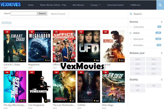Click HD badge on The Spy Who Dumped Me
Image resolution: width=164 pixels, height=109 pixels.
(x=7, y=72)
